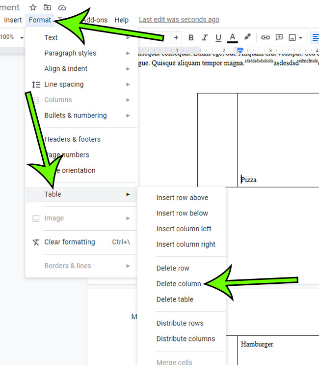The width and height of the screenshot is (319, 365).
Task: Click the Move to folder icon
Action: click(48, 7)
